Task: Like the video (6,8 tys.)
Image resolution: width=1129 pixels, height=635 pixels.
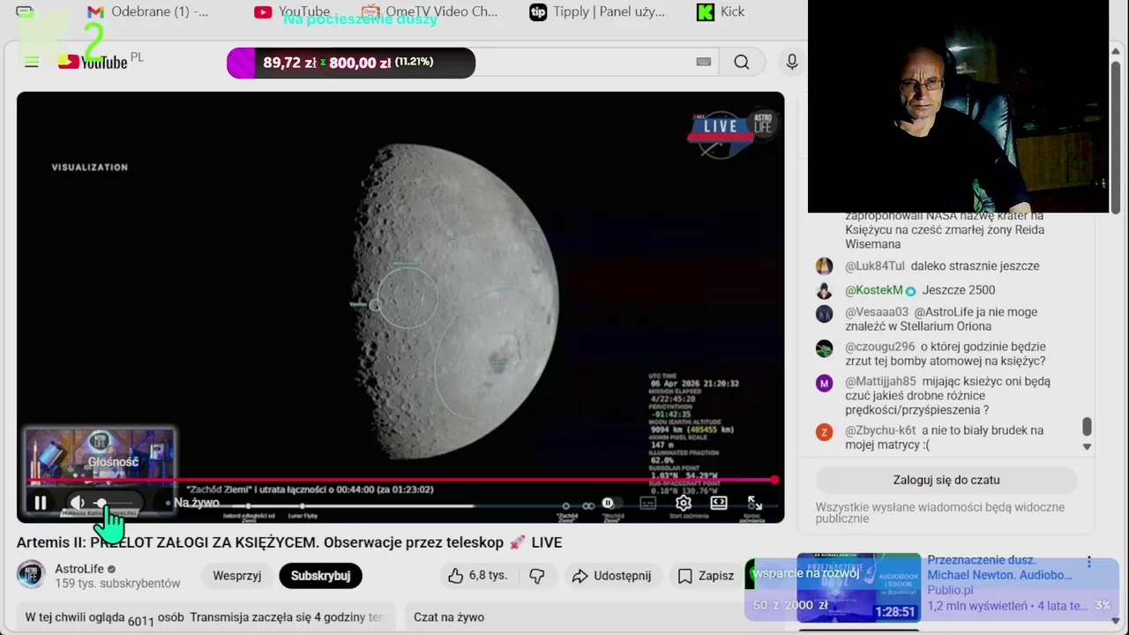Action: click(x=477, y=576)
